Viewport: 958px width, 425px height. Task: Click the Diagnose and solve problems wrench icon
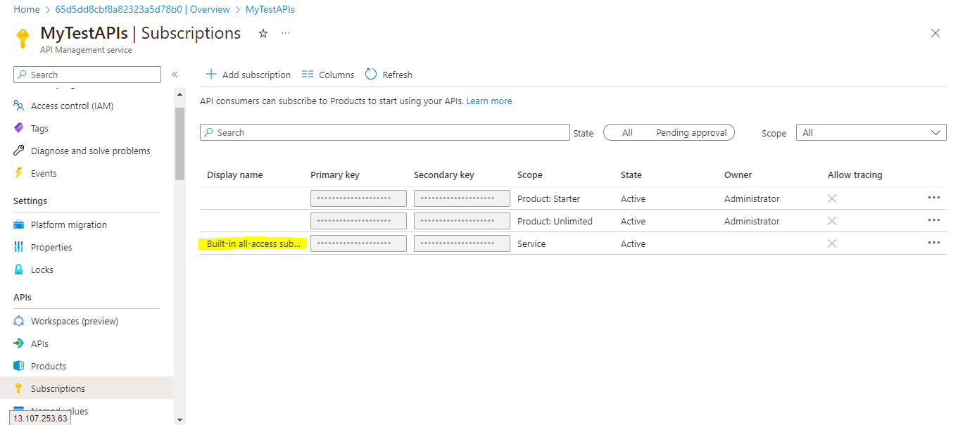click(x=19, y=151)
